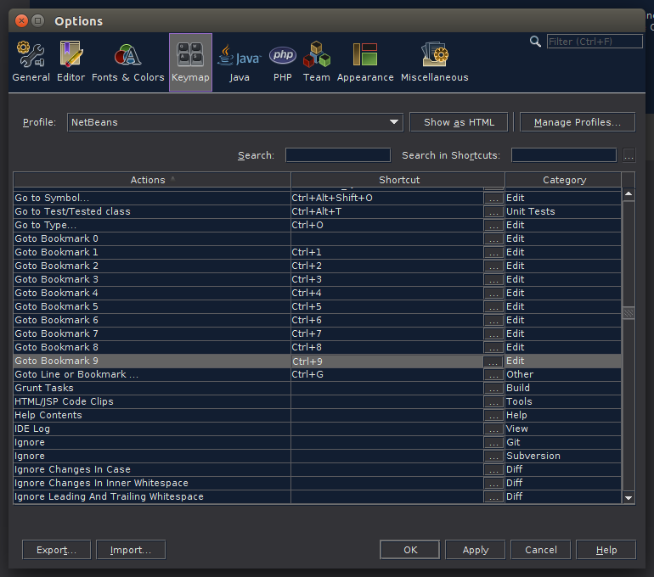Viewport: 654px width, 577px height.
Task: Open the General options category
Action: [x=31, y=62]
